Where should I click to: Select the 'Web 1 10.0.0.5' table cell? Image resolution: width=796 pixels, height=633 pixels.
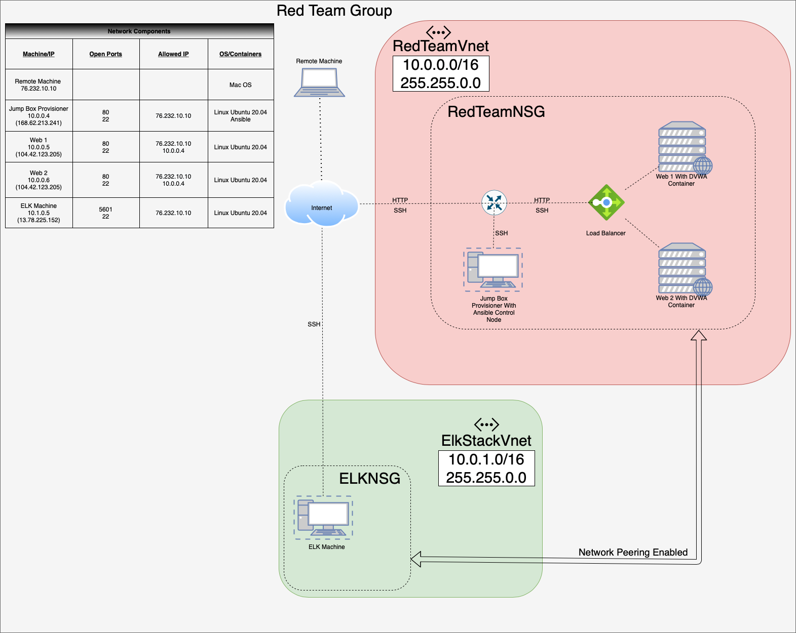[39, 147]
